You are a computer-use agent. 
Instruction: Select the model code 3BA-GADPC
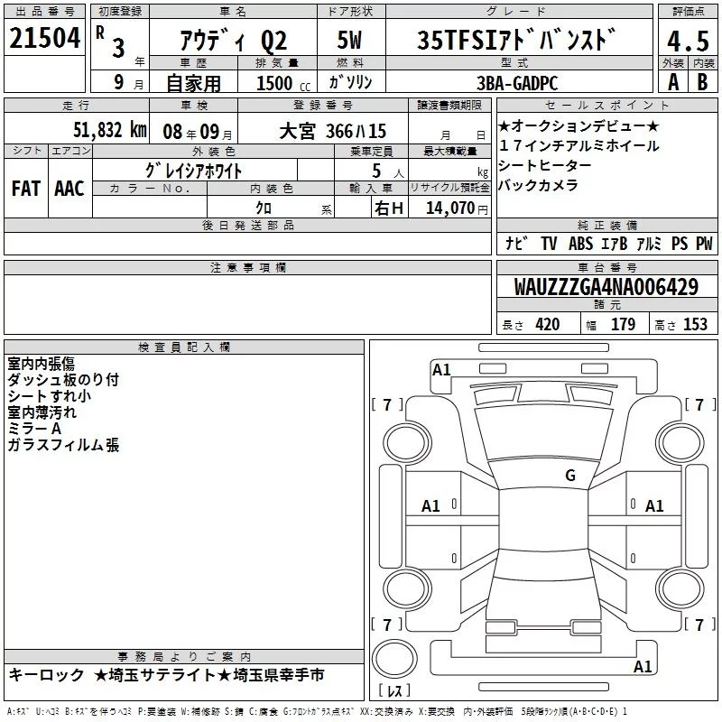point(517,83)
